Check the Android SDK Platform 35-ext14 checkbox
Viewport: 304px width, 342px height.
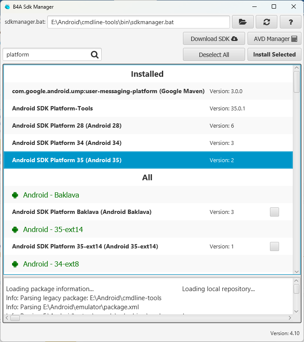click(x=274, y=246)
